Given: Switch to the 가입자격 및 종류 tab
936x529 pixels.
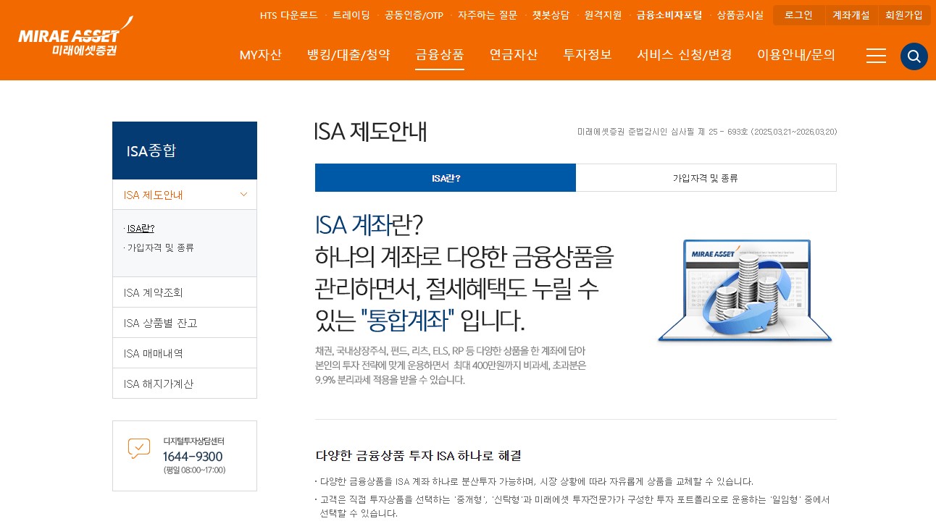Looking at the screenshot, I should click(706, 178).
